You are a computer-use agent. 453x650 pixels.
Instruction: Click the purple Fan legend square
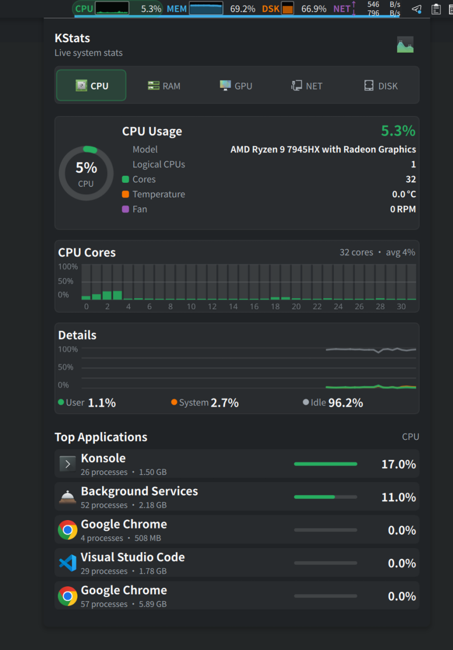pos(125,209)
